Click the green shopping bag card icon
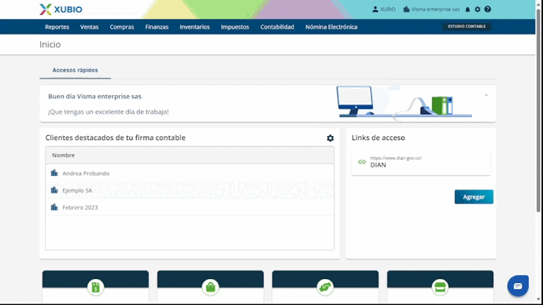543x305 pixels. coord(210,287)
